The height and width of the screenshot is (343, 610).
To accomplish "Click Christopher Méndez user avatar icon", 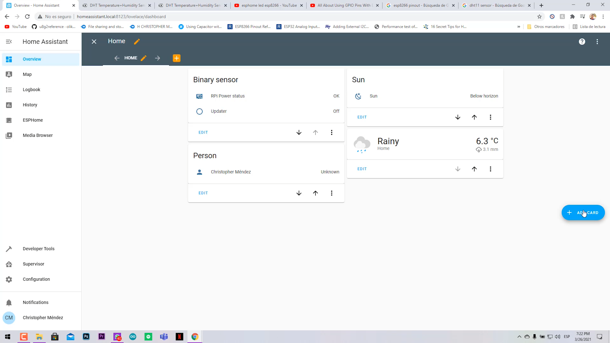I will [9, 317].
